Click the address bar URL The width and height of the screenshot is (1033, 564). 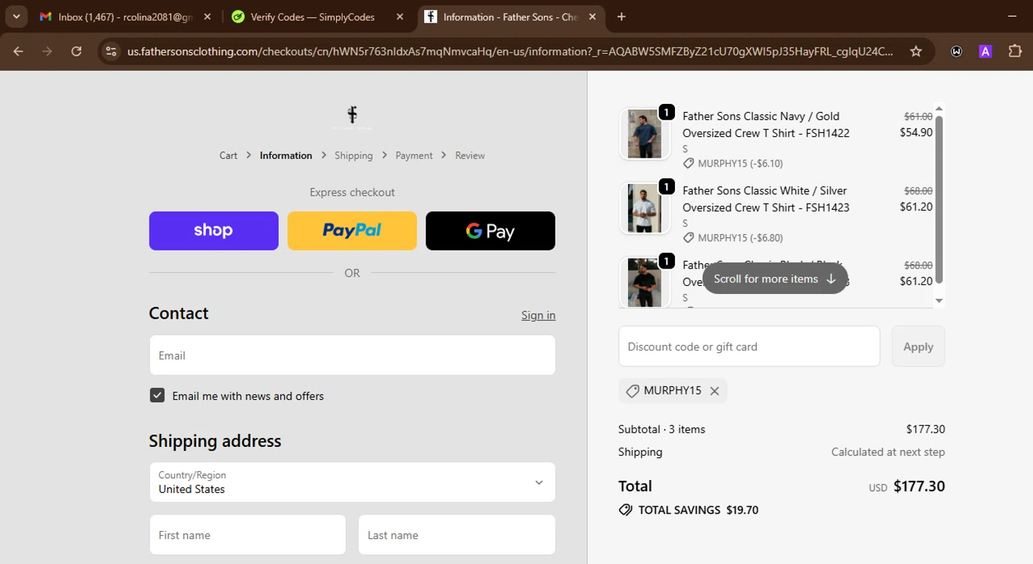click(x=510, y=52)
